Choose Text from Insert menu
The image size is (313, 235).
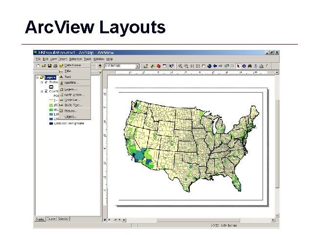coord(75,77)
